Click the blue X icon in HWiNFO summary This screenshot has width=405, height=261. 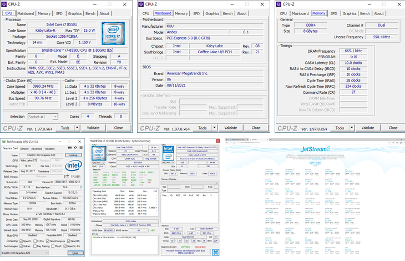215,252
